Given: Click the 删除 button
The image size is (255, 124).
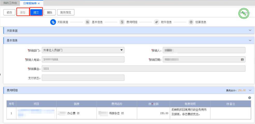Looking at the screenshot, I should (x=49, y=12).
